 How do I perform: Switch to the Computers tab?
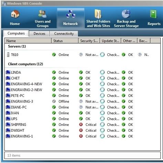tap(16, 33)
